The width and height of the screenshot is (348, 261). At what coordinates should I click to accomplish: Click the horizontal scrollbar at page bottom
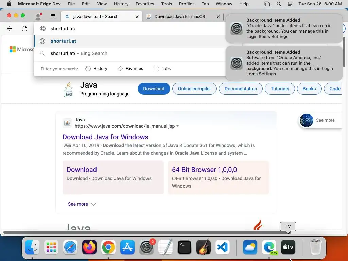(x=147, y=232)
